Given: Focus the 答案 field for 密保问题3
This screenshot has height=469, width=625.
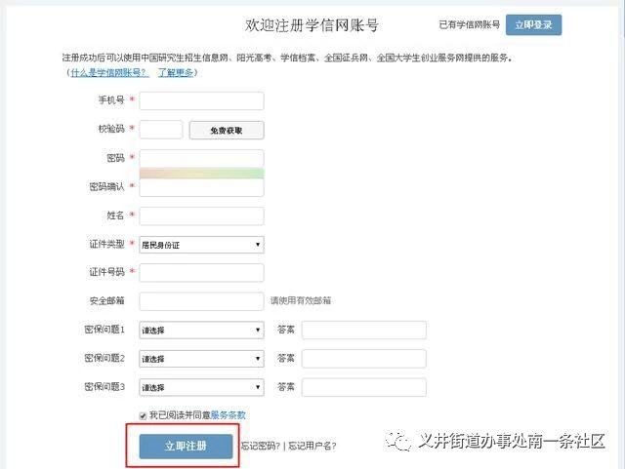Looking at the screenshot, I should click(364, 387).
